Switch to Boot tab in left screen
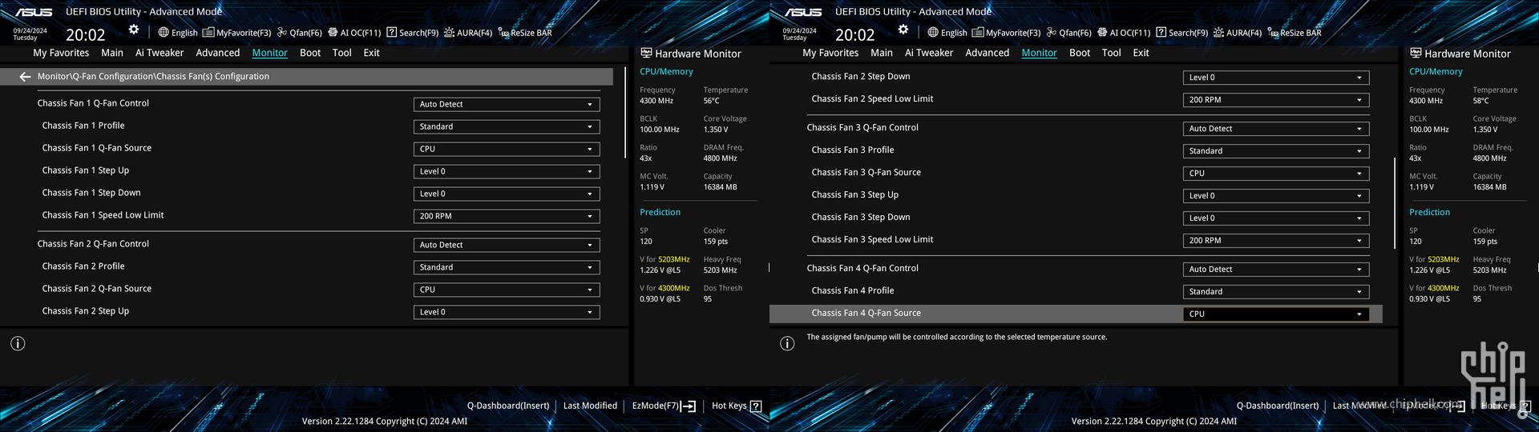 coord(310,53)
